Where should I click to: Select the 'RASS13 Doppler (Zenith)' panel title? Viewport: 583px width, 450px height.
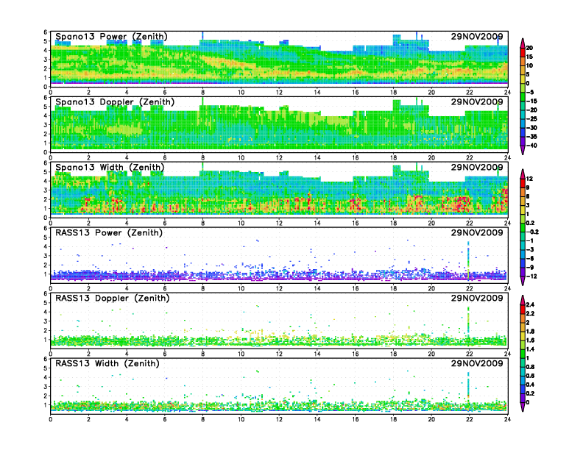[x=113, y=298]
